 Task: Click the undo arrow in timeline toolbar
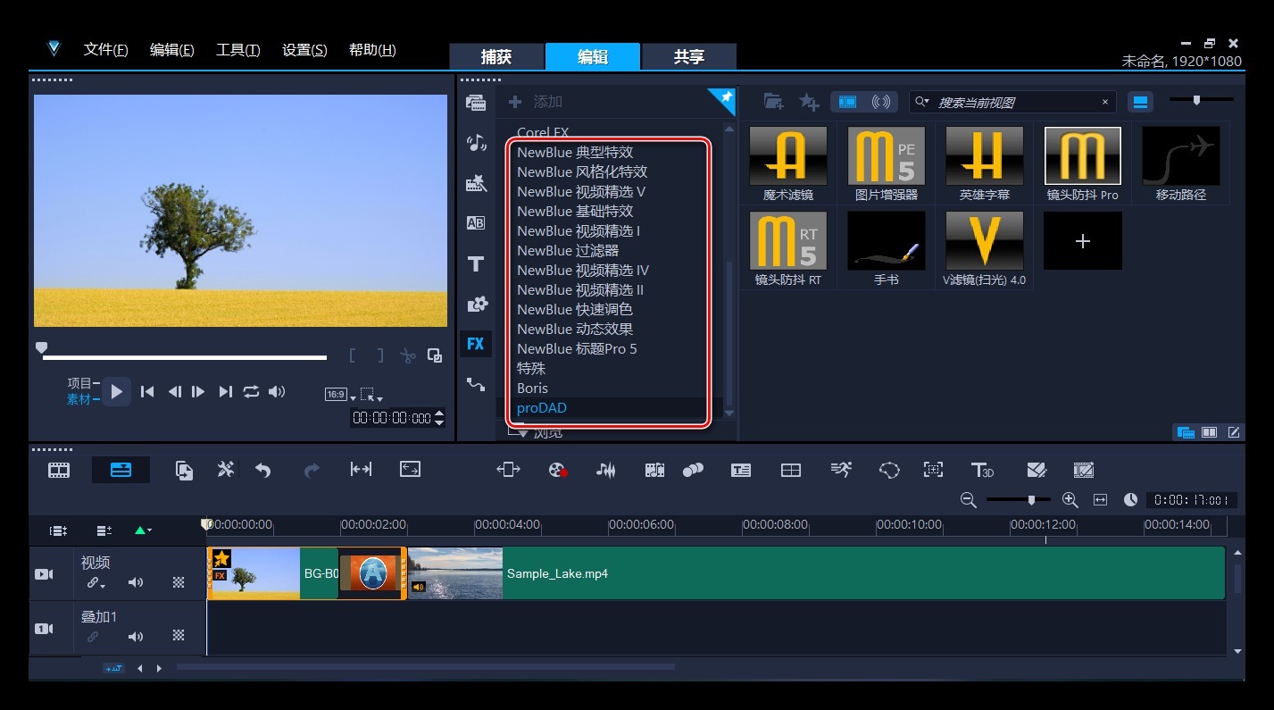pyautogui.click(x=262, y=470)
